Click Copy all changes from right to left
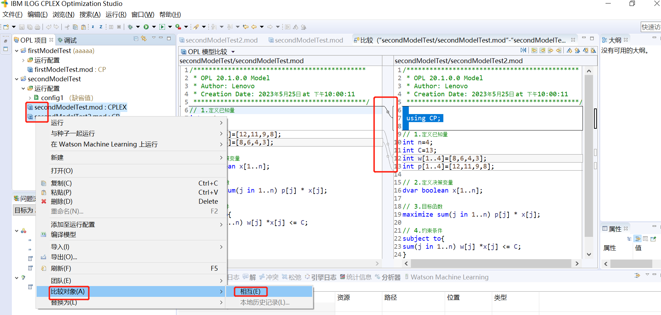Viewport: 661px width, 315px height. tap(542, 51)
